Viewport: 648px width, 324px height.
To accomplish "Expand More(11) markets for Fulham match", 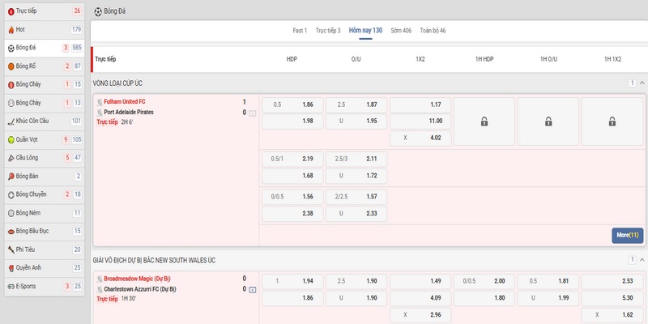I will [628, 235].
